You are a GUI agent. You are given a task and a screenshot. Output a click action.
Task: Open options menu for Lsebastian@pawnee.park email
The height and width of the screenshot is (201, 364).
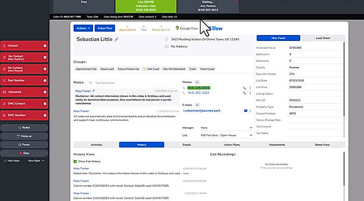tap(250, 111)
